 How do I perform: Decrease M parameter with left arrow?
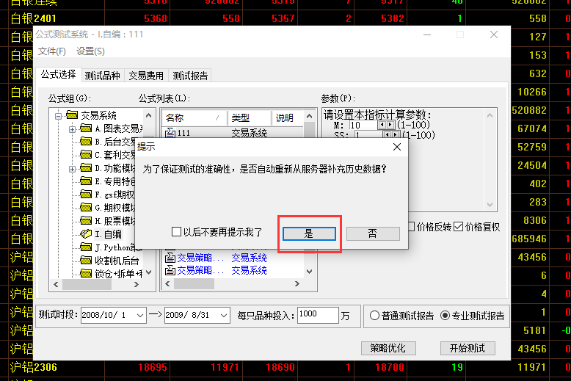click(382, 125)
